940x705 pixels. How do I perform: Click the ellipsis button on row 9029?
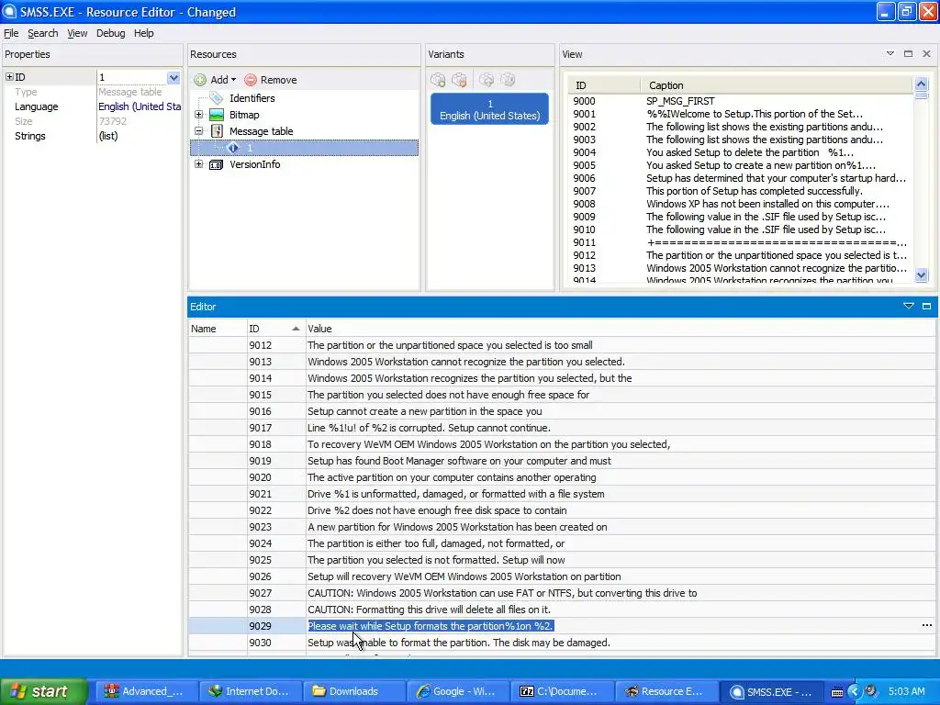coord(927,626)
